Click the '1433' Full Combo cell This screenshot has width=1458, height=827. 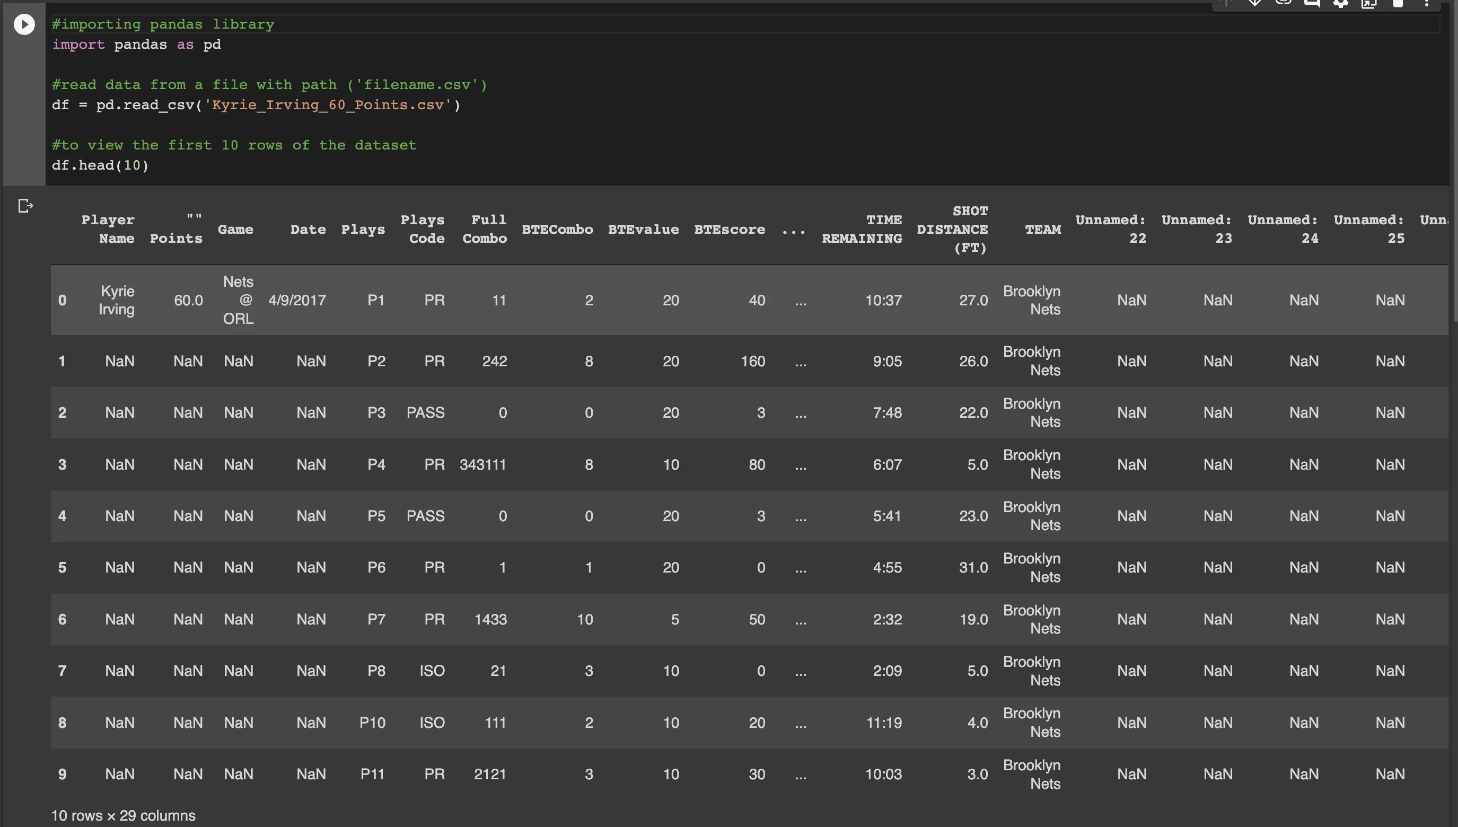pos(491,619)
